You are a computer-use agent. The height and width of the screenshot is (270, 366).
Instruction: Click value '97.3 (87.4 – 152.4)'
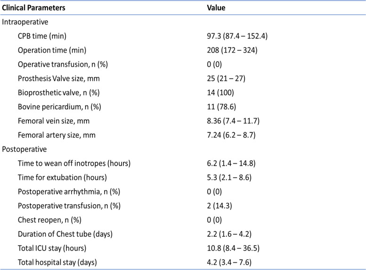[237, 36]
